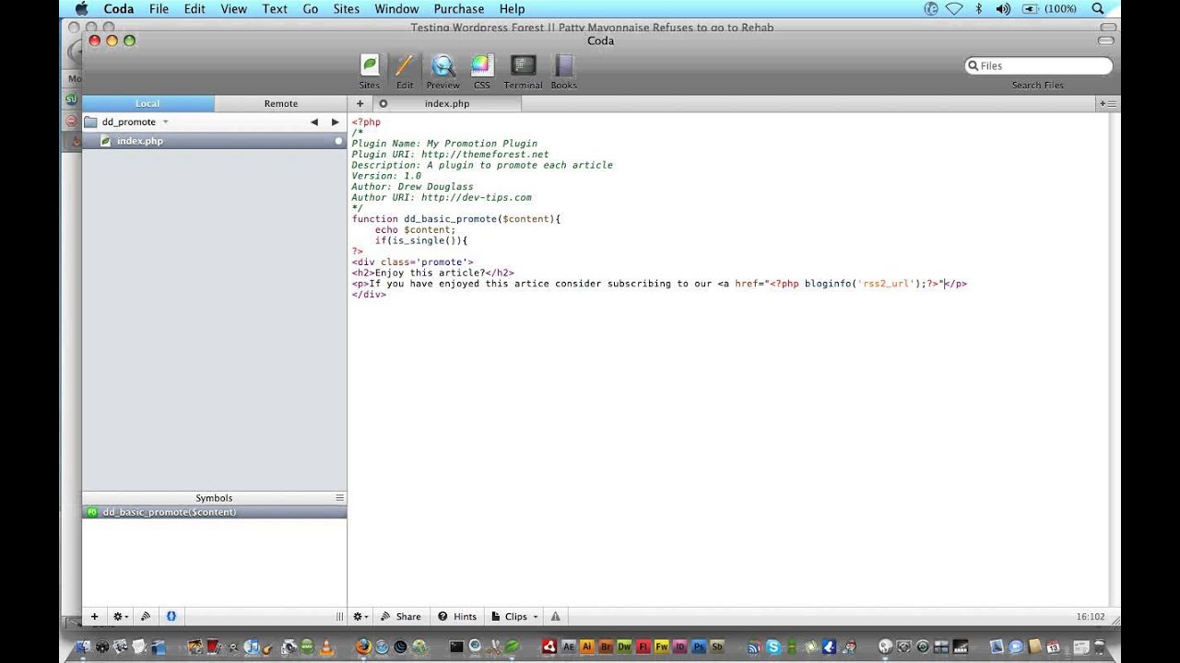Click the sidebar splitter grip icon
This screenshot has height=663, width=1180.
pyautogui.click(x=339, y=616)
